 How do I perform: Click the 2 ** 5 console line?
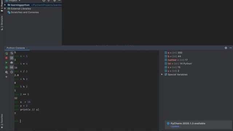[x=24, y=95]
